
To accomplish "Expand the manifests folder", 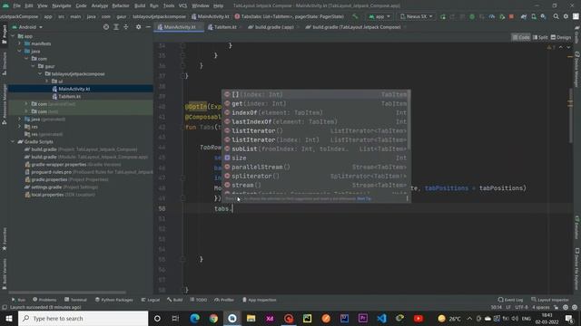I will coord(20,43).
